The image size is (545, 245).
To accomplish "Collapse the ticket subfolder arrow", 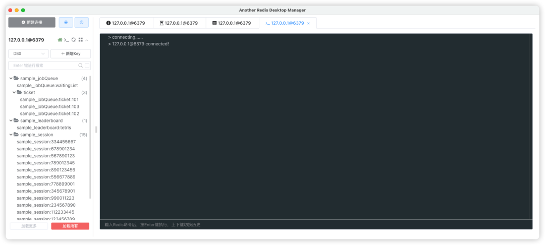I will pyautogui.click(x=14, y=92).
